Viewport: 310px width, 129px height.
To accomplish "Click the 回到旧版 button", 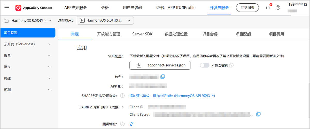I will (x=247, y=8).
